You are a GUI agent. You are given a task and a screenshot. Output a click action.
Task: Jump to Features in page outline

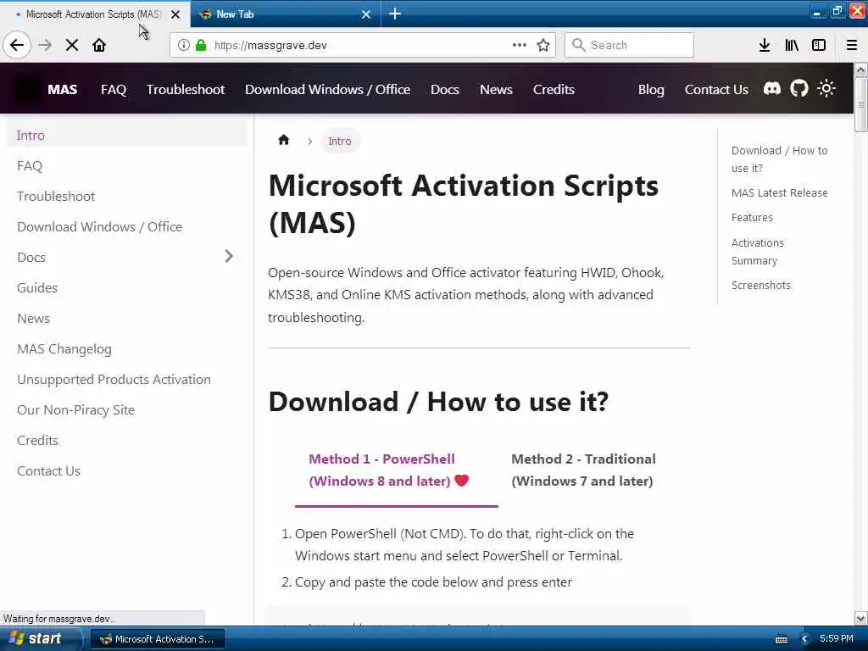coord(752,217)
